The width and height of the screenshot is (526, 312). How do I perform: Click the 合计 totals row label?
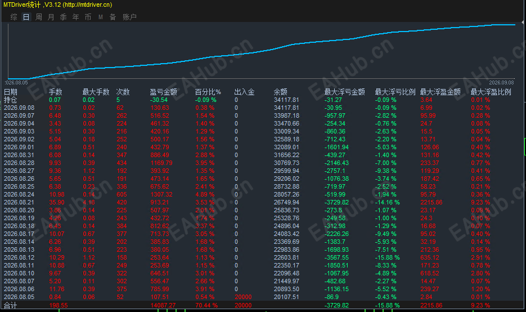(x=10, y=306)
